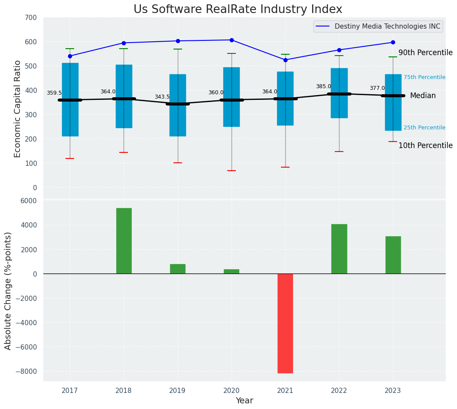Select the blue 2017 data point

point(70,56)
